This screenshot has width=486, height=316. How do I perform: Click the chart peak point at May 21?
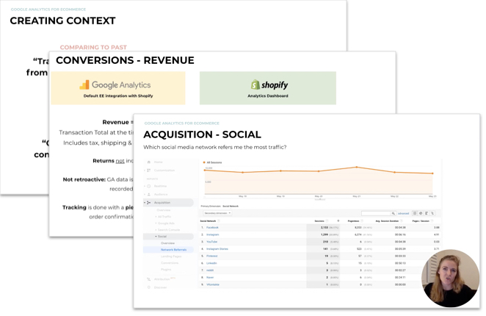[357, 167]
